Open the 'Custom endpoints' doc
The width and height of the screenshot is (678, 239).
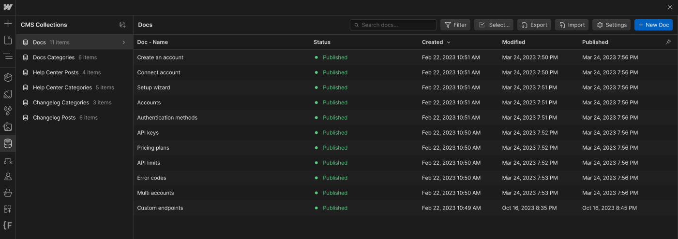[x=160, y=208]
